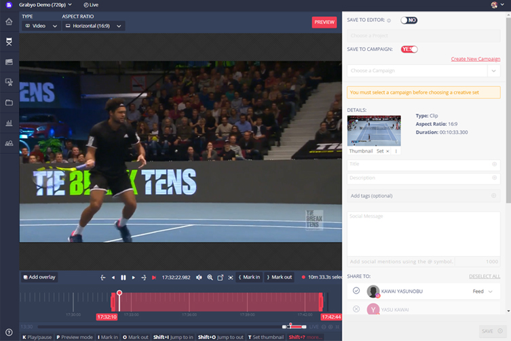
Task: Click Shift+I Jump to in shortcut hint
Action: pos(173,337)
